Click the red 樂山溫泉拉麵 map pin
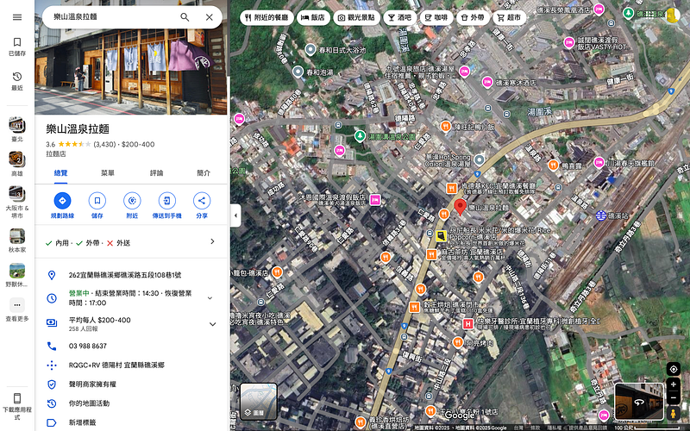 coord(460,207)
